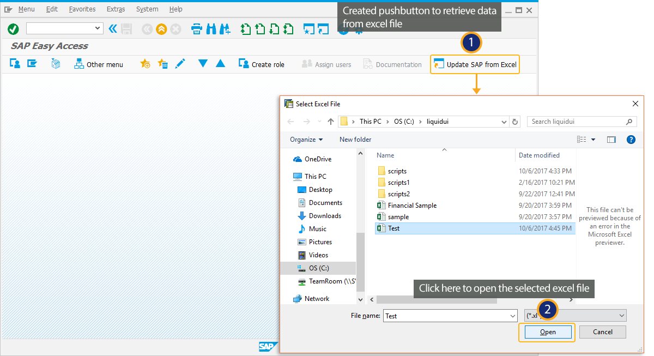Click the blue double-chevron collapse icon beside command field

pos(113,29)
